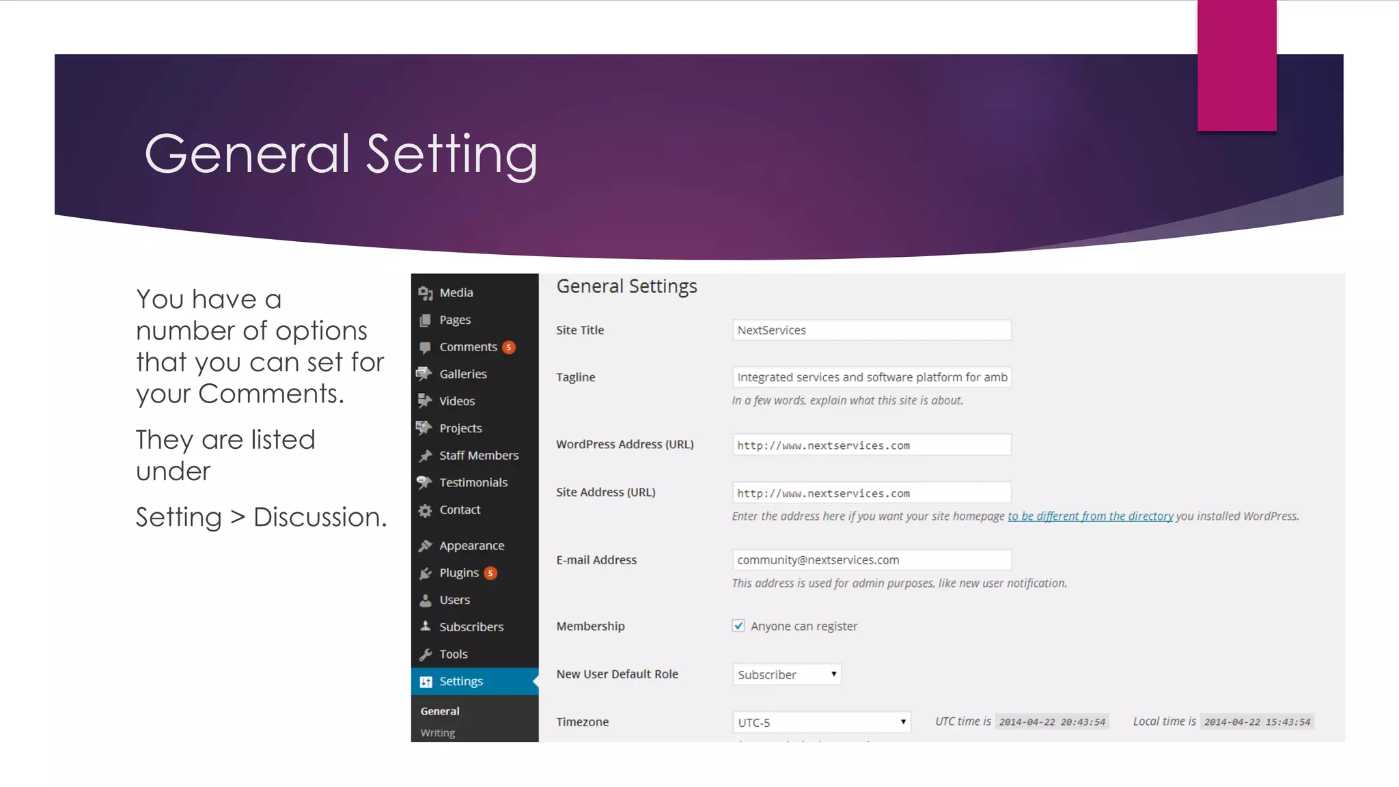Click the 'E-mail Address' row label

click(x=596, y=560)
